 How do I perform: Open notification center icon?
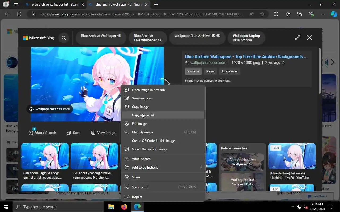click(331, 207)
